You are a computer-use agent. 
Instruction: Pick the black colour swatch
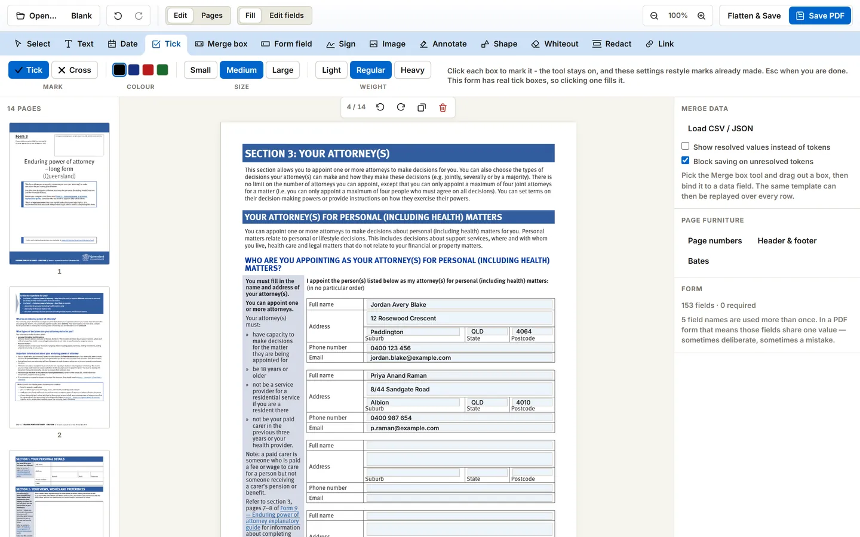(119, 70)
